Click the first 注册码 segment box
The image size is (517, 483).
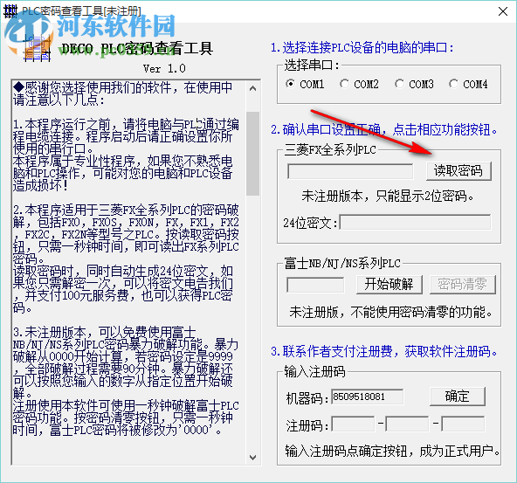pyautogui.click(x=353, y=424)
